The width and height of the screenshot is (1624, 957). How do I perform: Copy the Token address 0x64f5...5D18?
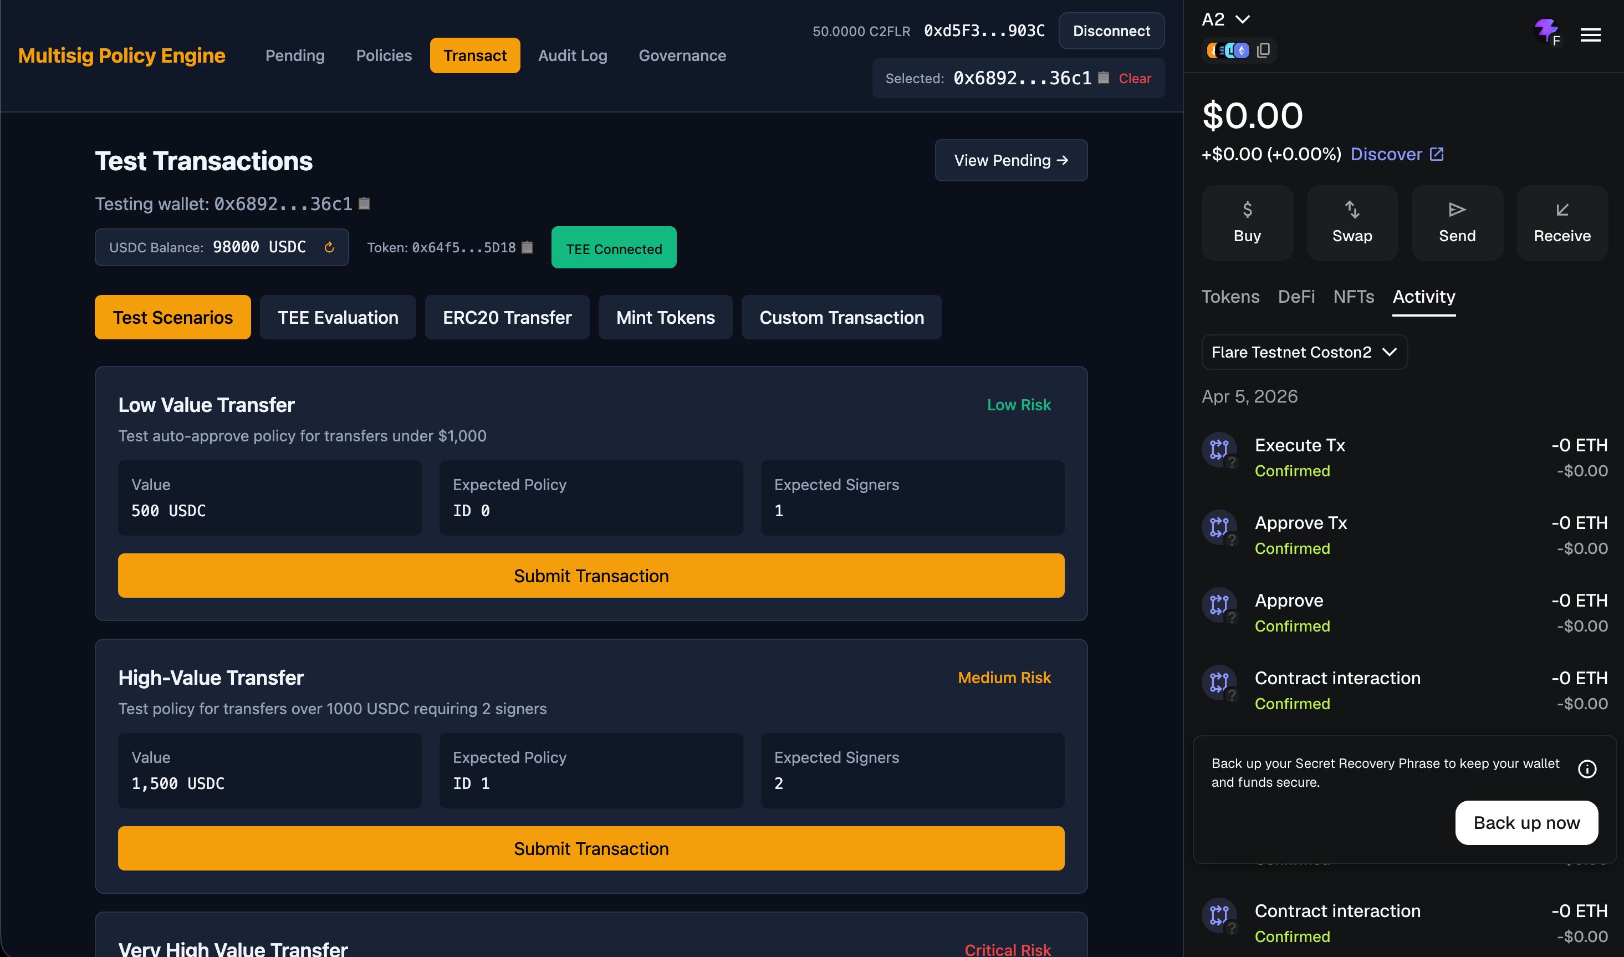pyautogui.click(x=527, y=248)
